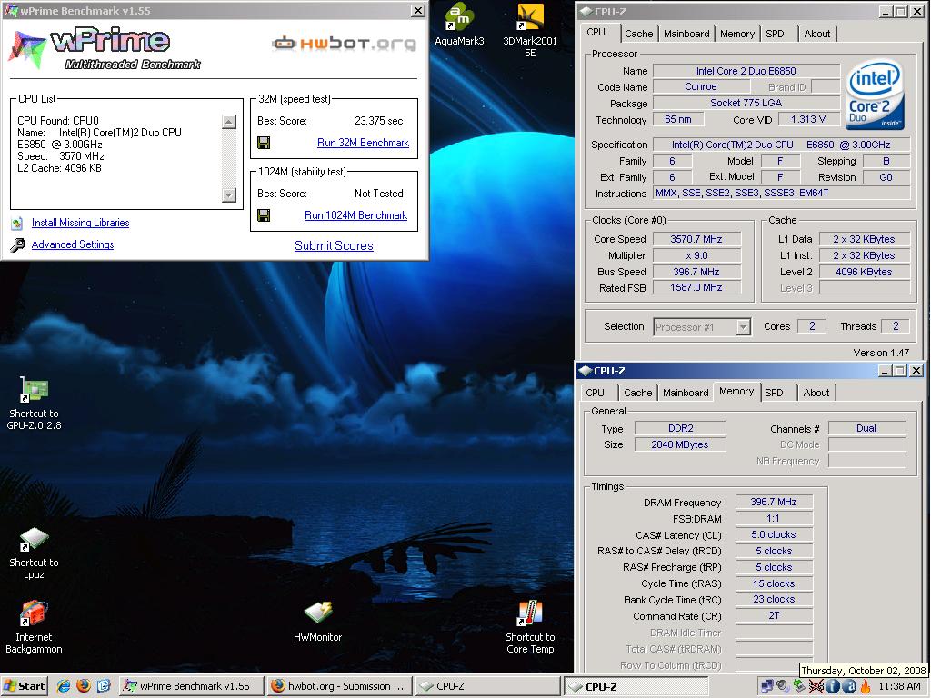The image size is (931, 698).
Task: Click the Level 2 cache value 4096 KBytes
Action: pos(864,272)
